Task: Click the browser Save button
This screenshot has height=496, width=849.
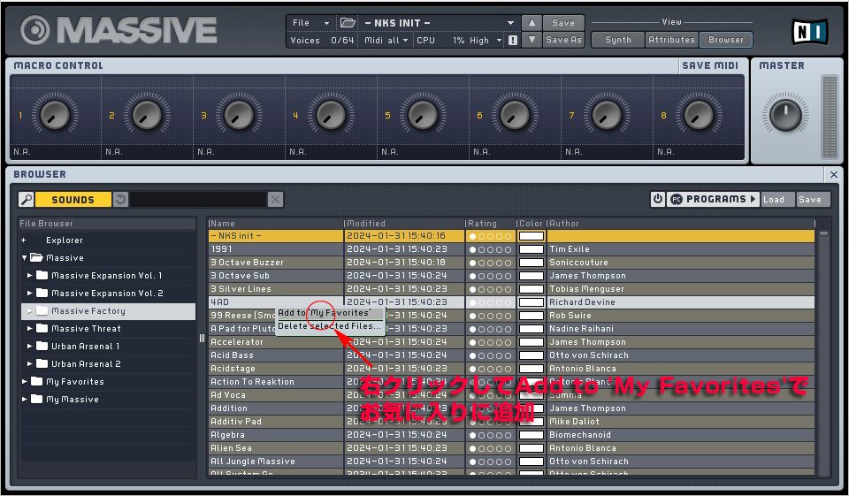Action: (812, 199)
